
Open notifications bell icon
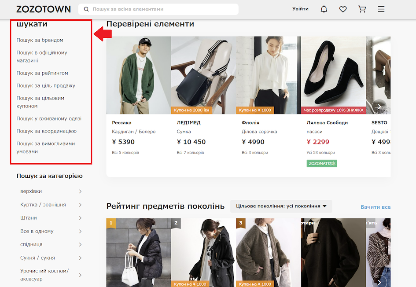[324, 9]
